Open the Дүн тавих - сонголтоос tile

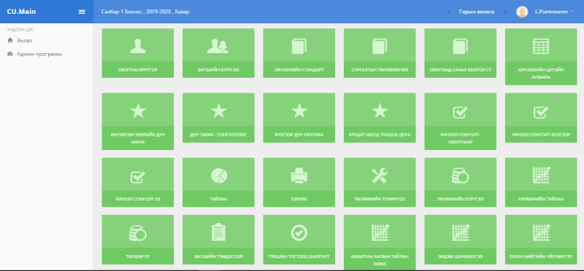coord(218,118)
